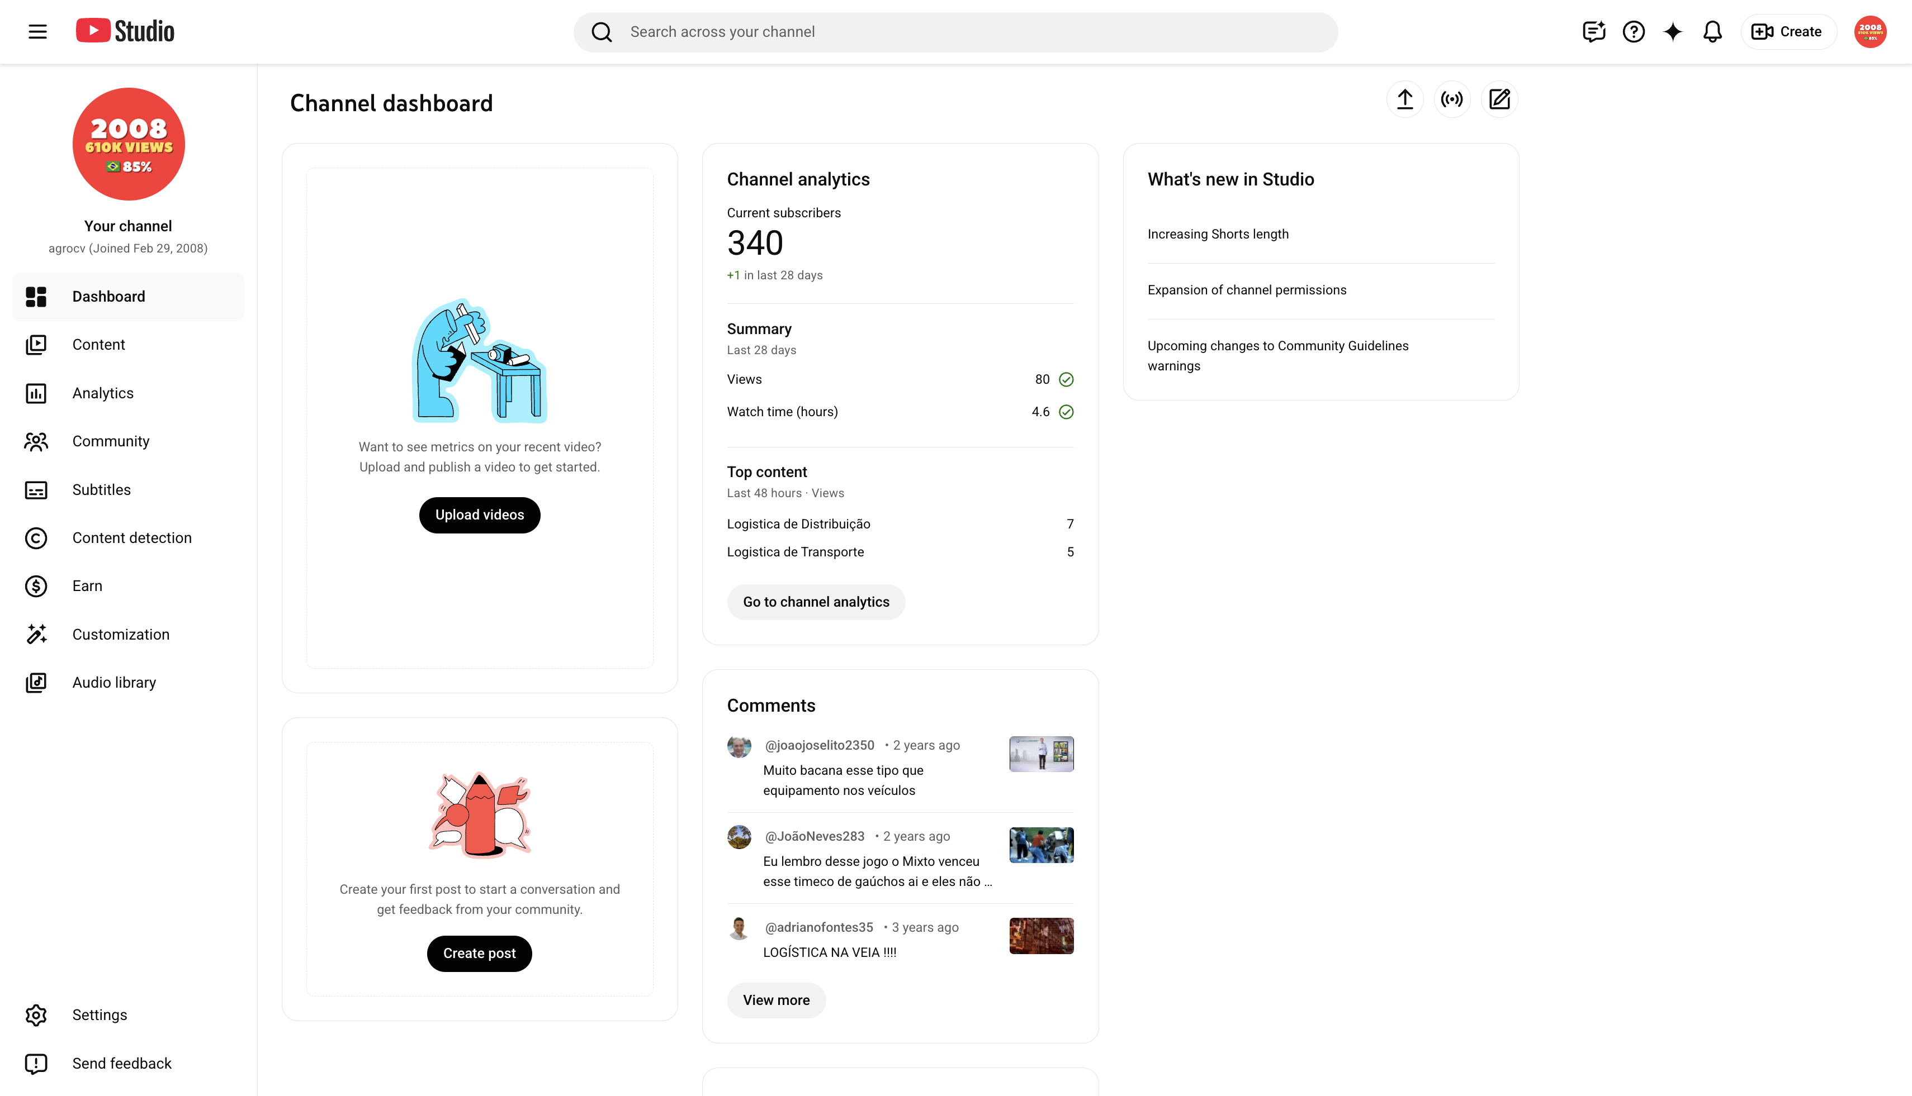The height and width of the screenshot is (1096, 1912).
Task: Click the Upload videos button
Action: click(480, 515)
